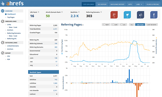This screenshot has width=162, height=97.
Task: Click the thumbs-up likes button
Action: [140, 15]
